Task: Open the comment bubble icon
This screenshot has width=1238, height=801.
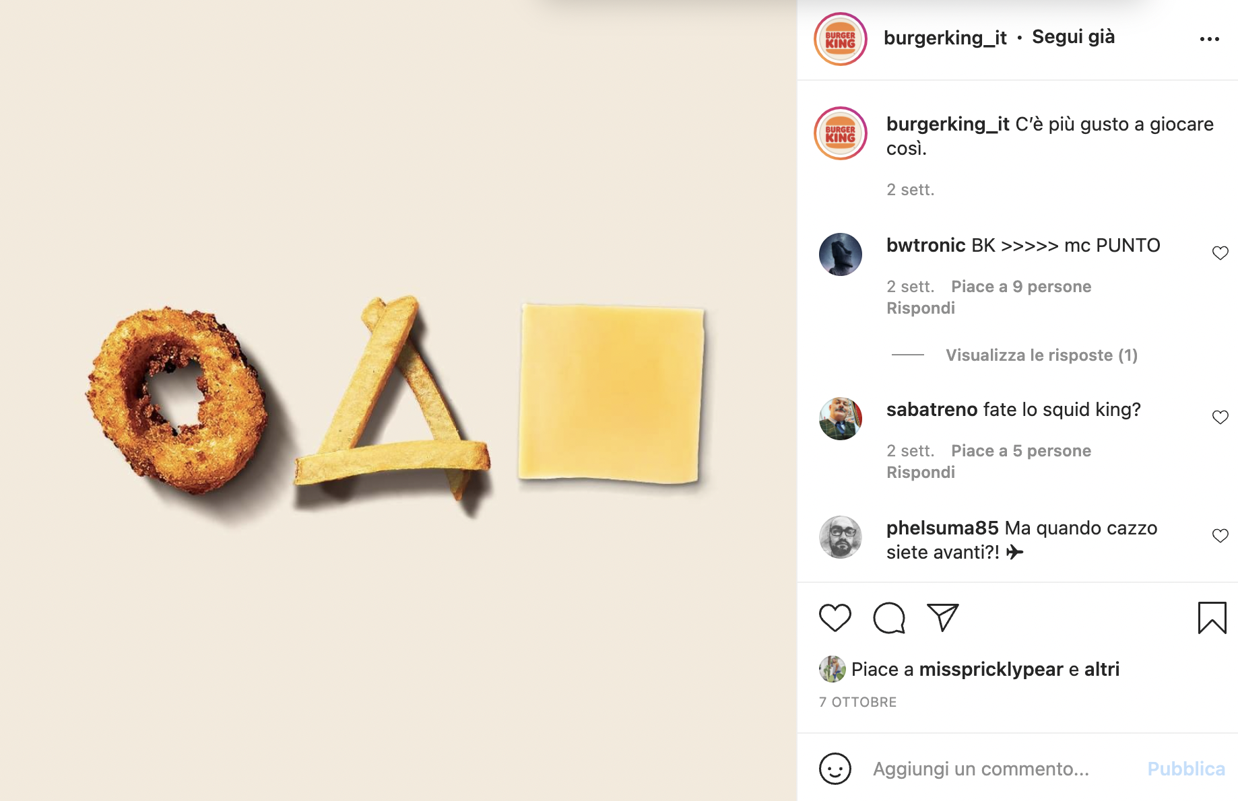Action: (x=889, y=617)
